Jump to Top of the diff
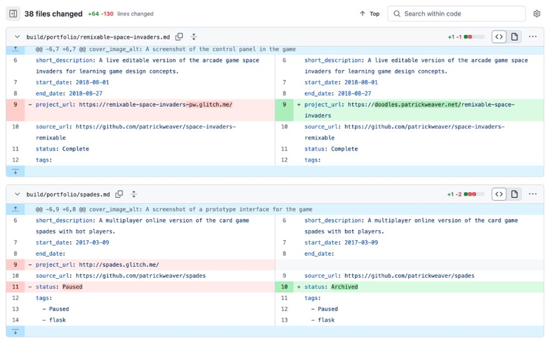The height and width of the screenshot is (342, 550). [370, 14]
